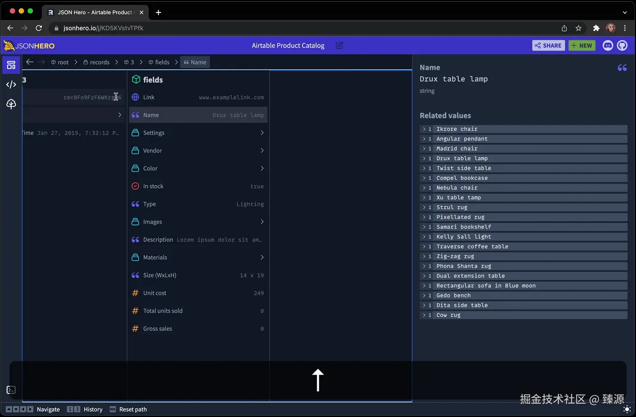Open the GitHub icon in the header
The width and height of the screenshot is (636, 417).
622,45
